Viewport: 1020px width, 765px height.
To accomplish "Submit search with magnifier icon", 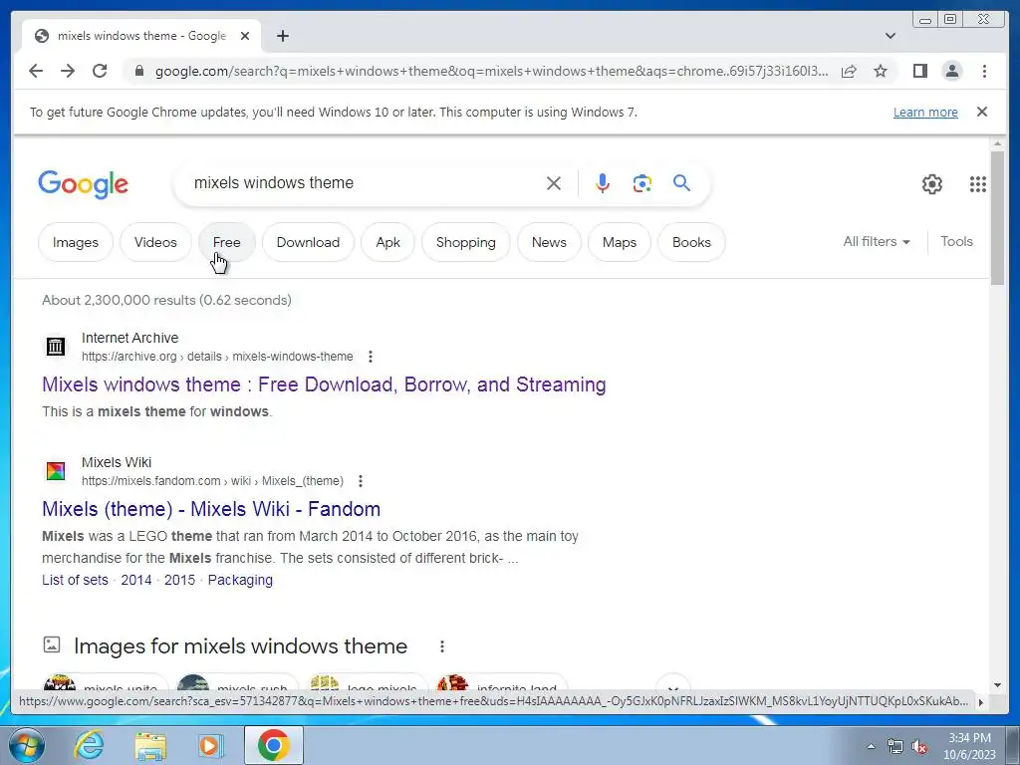I will pos(681,183).
